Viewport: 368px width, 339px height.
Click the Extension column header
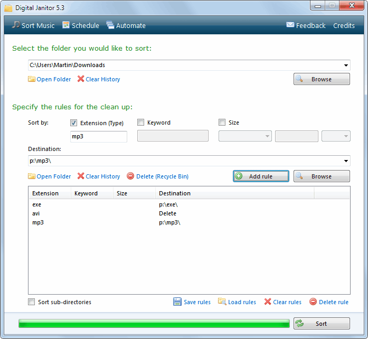pyautogui.click(x=50, y=193)
